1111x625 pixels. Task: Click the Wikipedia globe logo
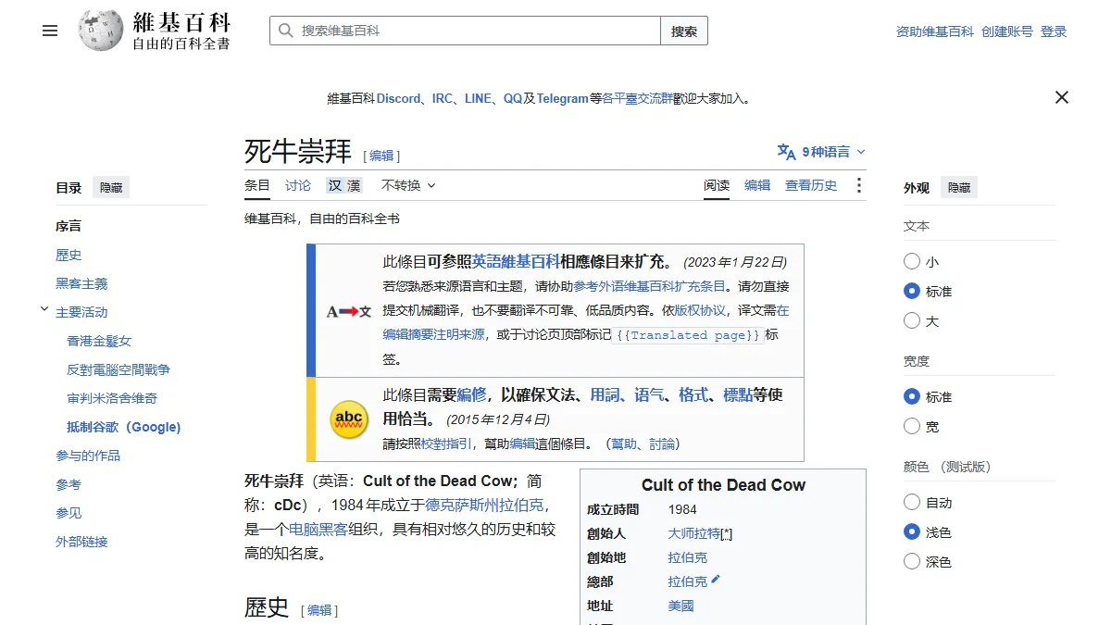pos(101,31)
